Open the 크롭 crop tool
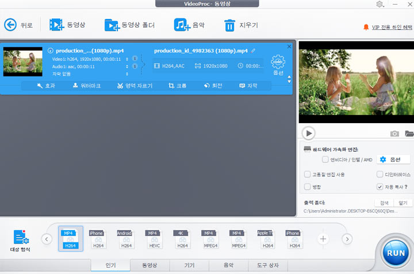Screen dimensions: 414x274 coord(178,86)
